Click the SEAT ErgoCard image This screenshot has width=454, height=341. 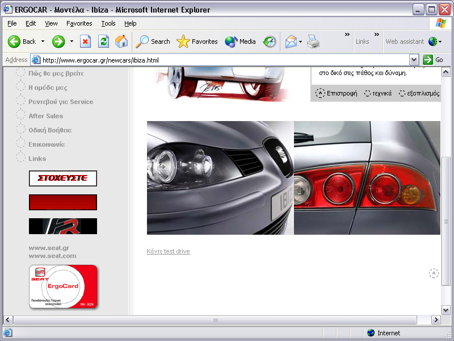pyautogui.click(x=63, y=286)
